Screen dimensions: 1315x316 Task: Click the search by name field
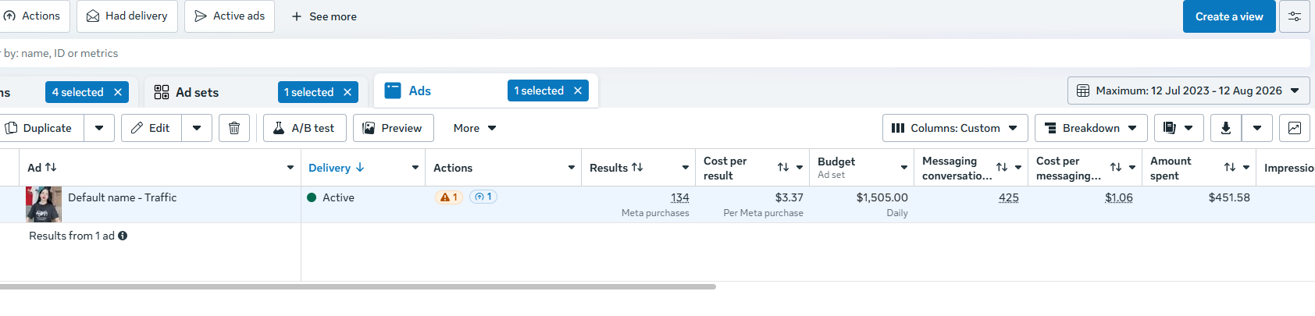[x=654, y=53]
